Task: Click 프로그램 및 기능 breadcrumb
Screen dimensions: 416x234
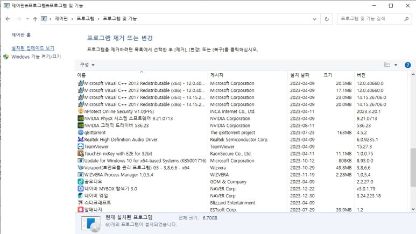Action: (120, 19)
